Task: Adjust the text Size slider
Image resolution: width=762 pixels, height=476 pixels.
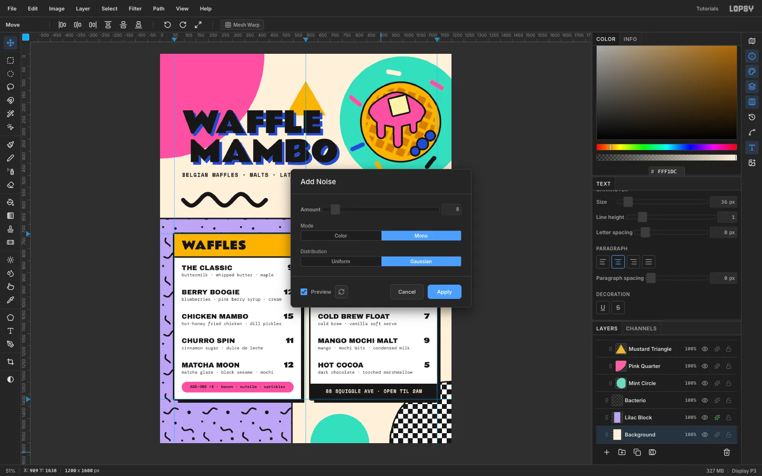Action: coord(662,202)
